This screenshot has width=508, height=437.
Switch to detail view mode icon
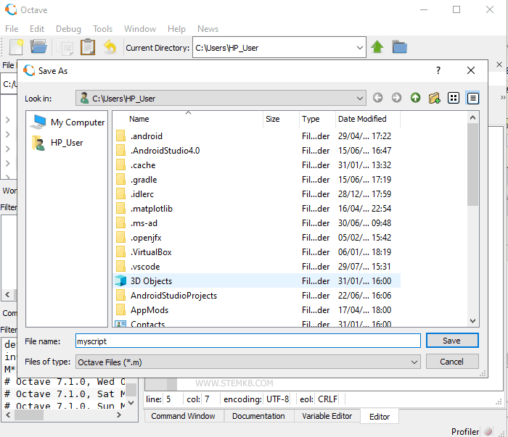472,98
